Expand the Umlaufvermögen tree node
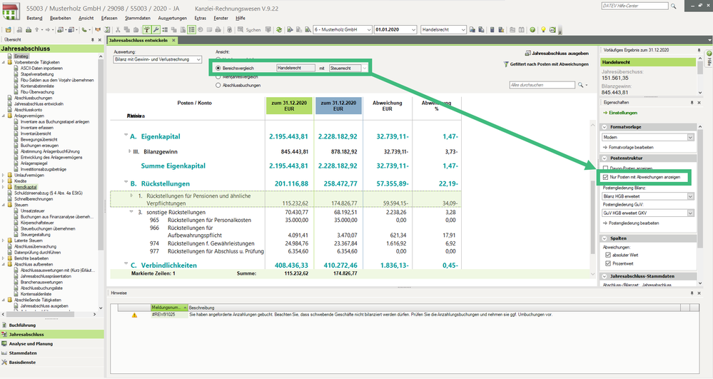 (x=4, y=174)
